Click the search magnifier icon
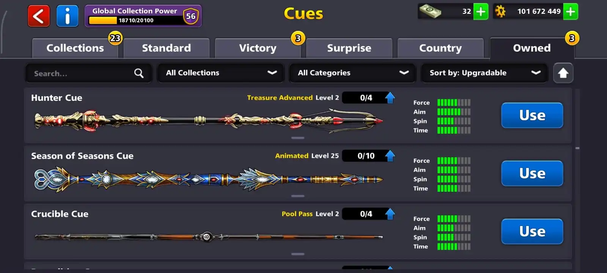Viewport: 607px width, 273px height. [x=139, y=73]
